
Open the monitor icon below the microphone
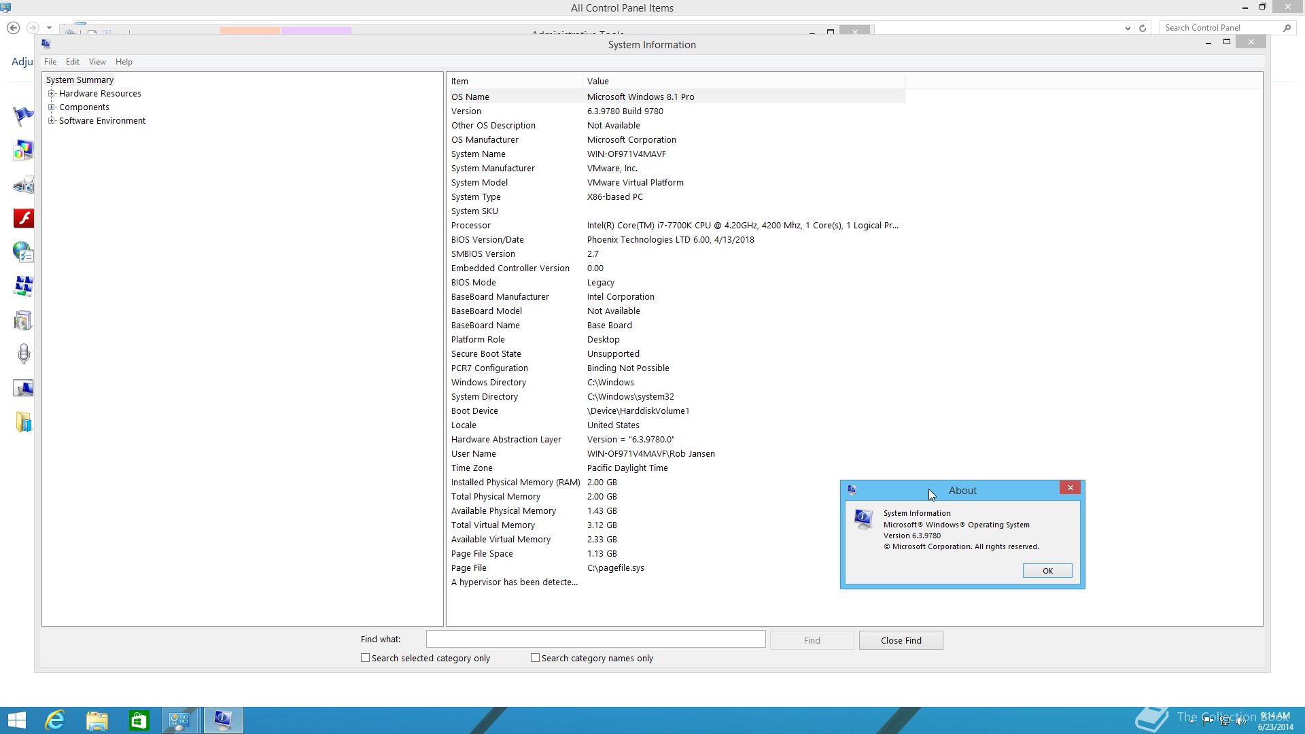coord(23,388)
